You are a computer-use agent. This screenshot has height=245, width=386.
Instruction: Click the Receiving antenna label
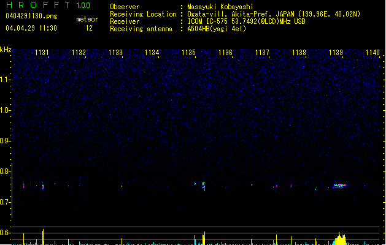click(x=141, y=29)
